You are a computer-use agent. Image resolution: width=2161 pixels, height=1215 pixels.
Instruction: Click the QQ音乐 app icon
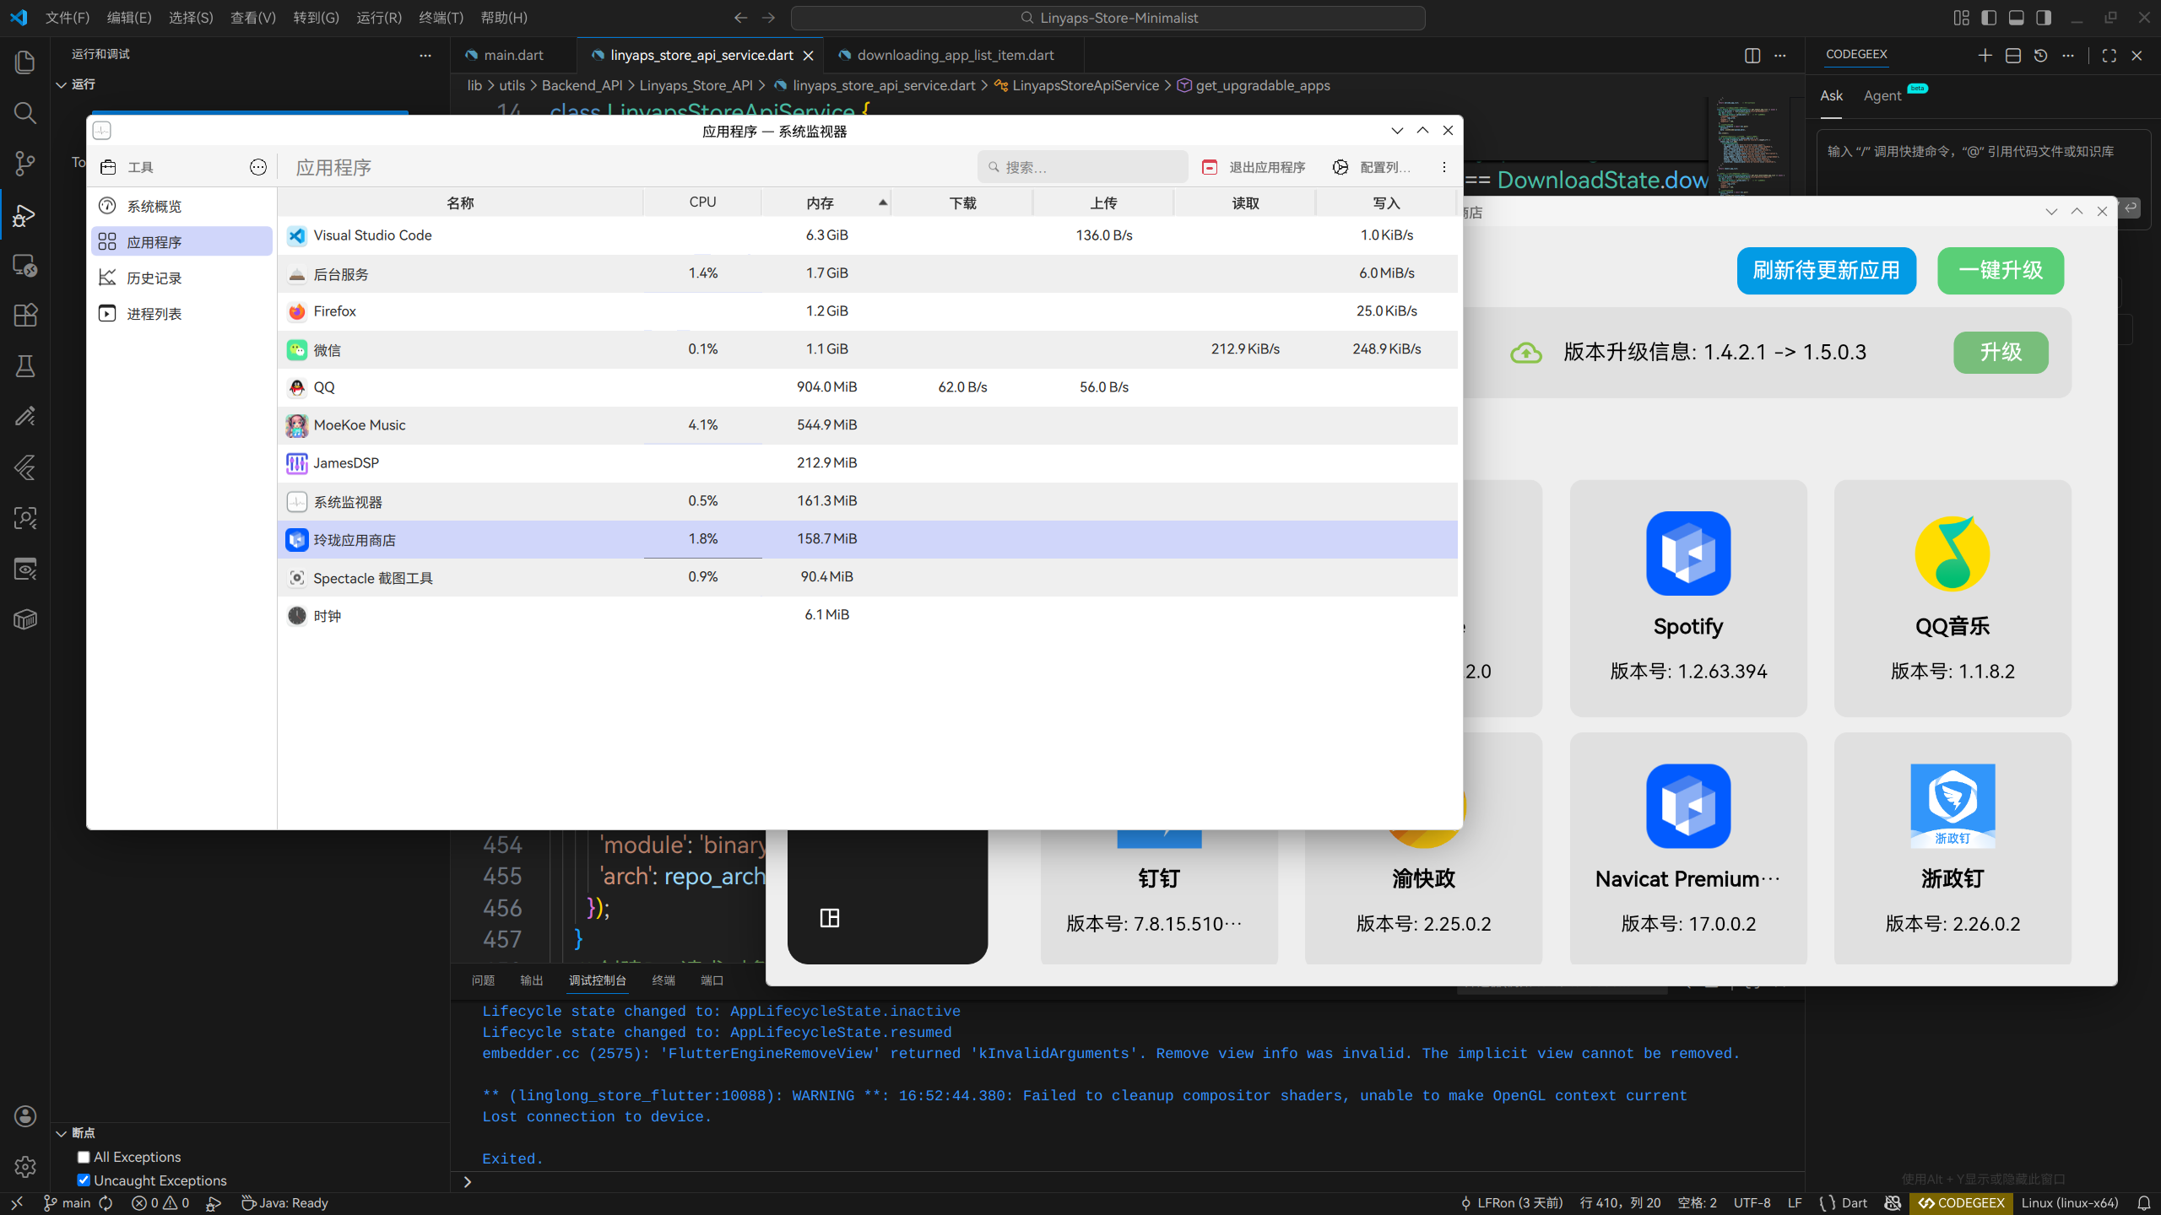click(1952, 553)
